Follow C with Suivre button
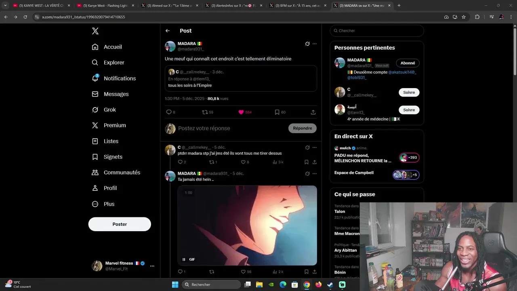The height and width of the screenshot is (291, 517). pyautogui.click(x=409, y=93)
